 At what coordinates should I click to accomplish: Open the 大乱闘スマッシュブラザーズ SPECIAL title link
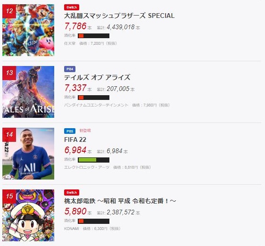(119, 16)
